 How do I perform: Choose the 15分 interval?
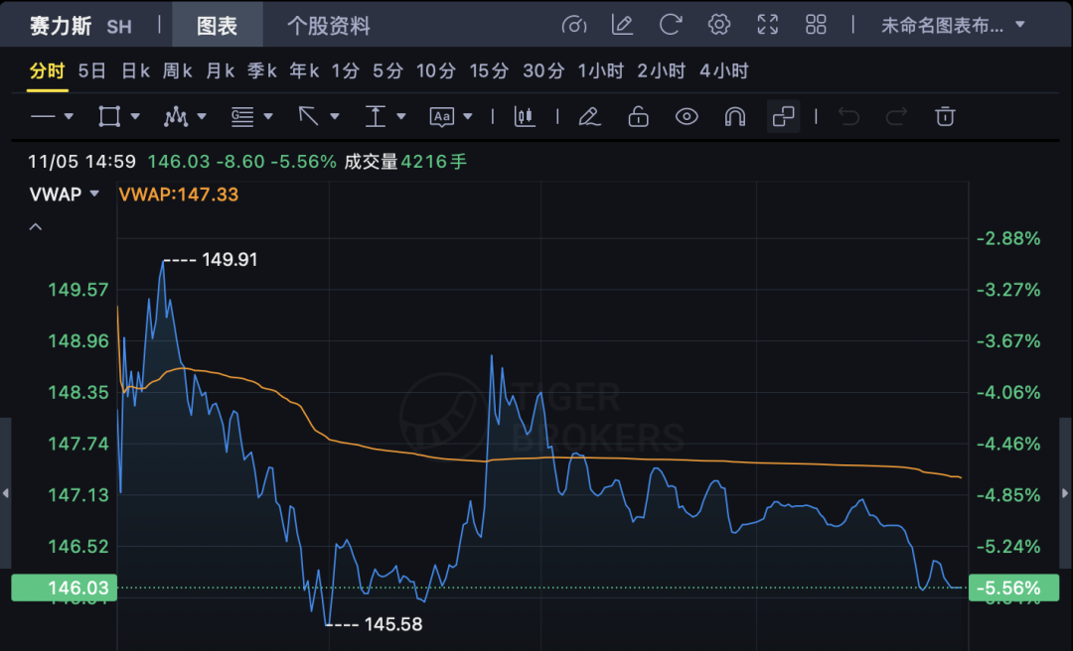point(489,70)
